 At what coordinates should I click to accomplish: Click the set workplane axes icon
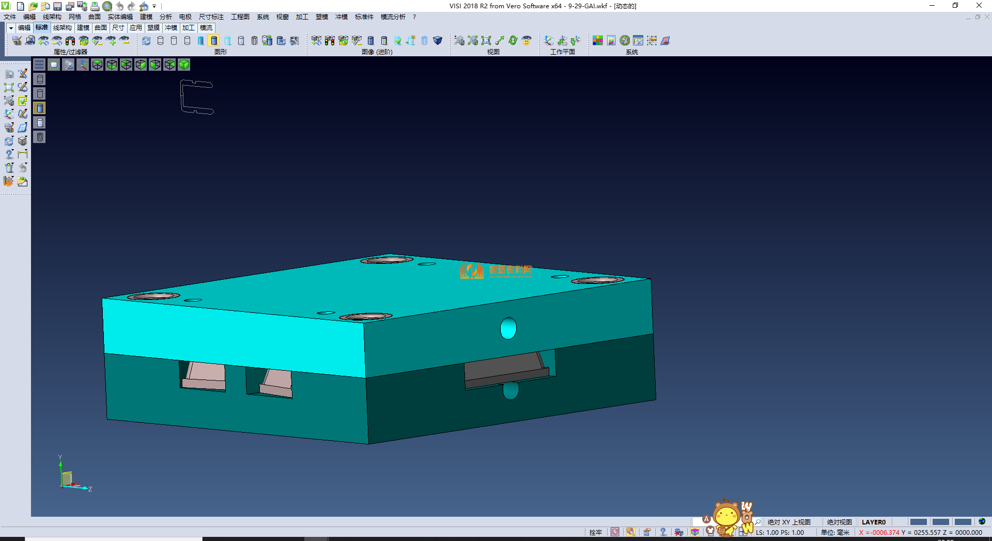[549, 40]
